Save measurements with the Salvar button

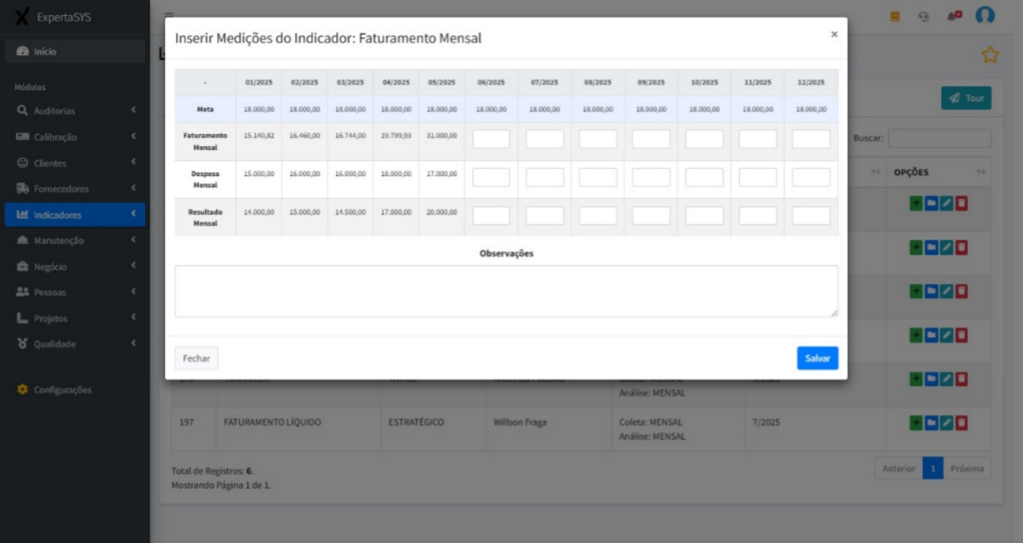[817, 358]
